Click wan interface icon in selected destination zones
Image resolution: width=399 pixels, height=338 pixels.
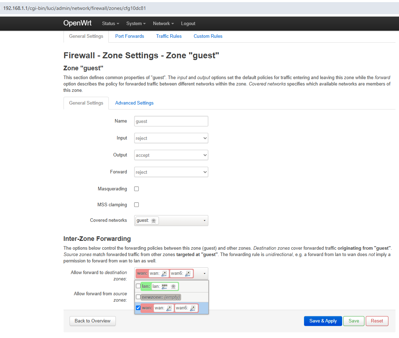[x=164, y=273]
